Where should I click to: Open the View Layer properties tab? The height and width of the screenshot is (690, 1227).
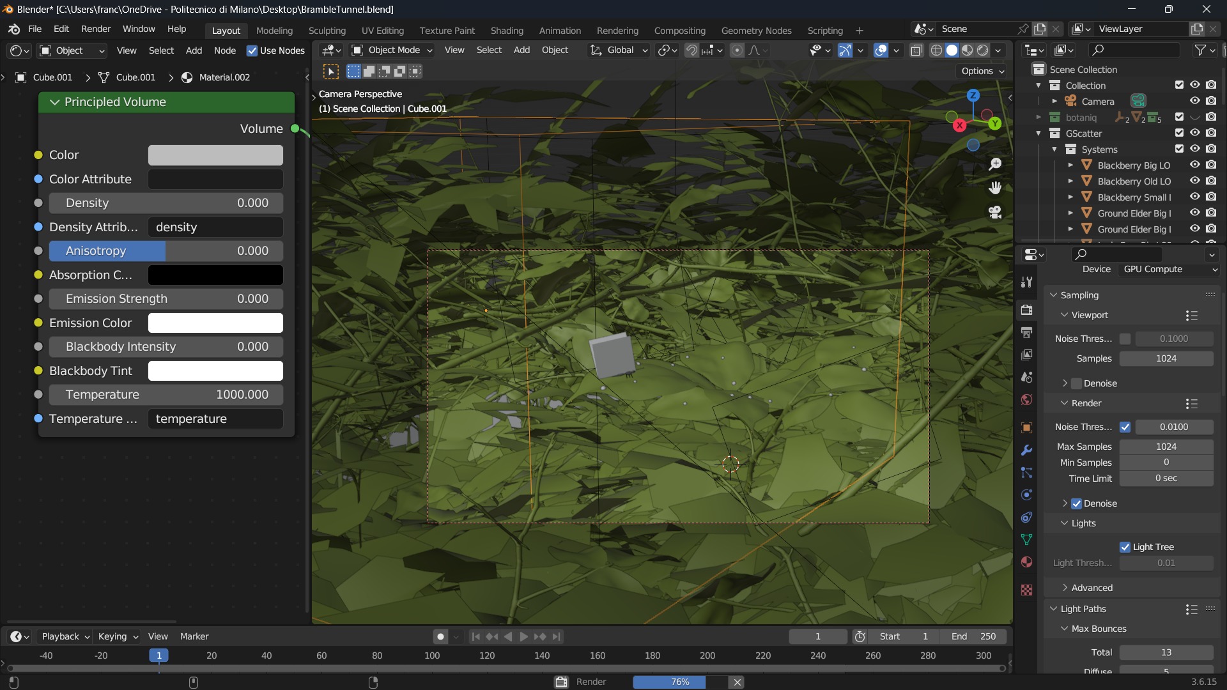1027,355
